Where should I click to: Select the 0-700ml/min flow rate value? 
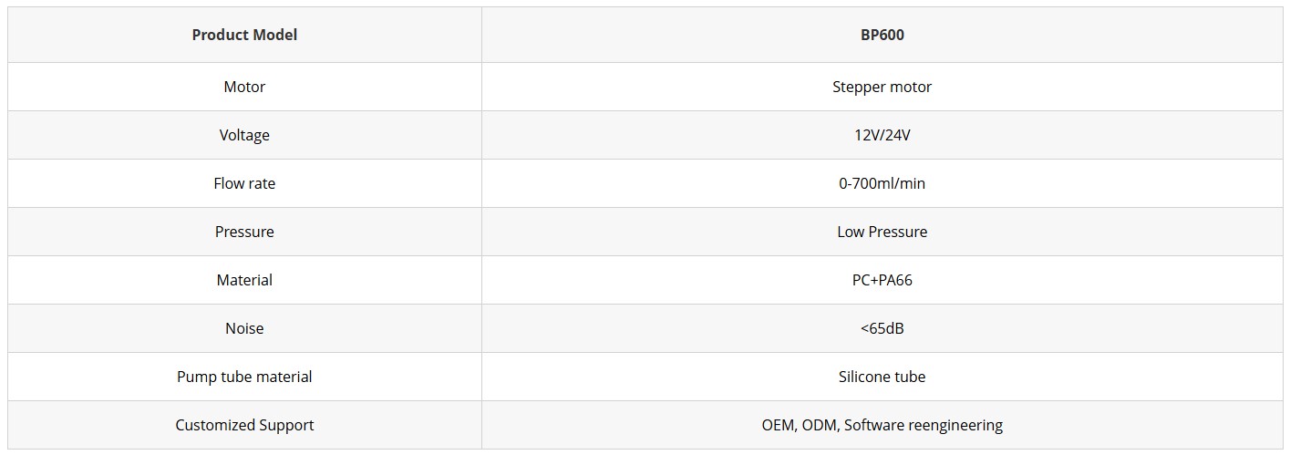(882, 183)
